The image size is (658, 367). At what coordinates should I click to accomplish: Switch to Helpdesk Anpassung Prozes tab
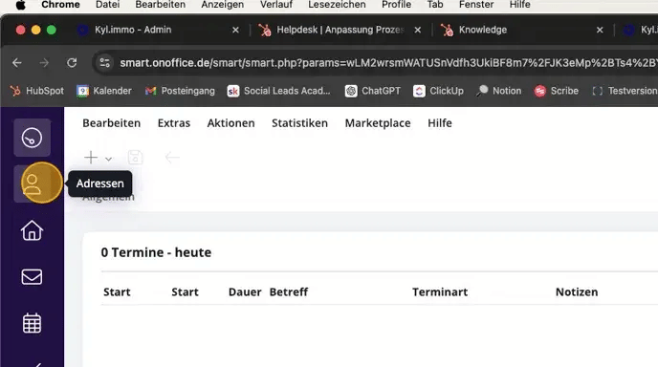coord(340,30)
